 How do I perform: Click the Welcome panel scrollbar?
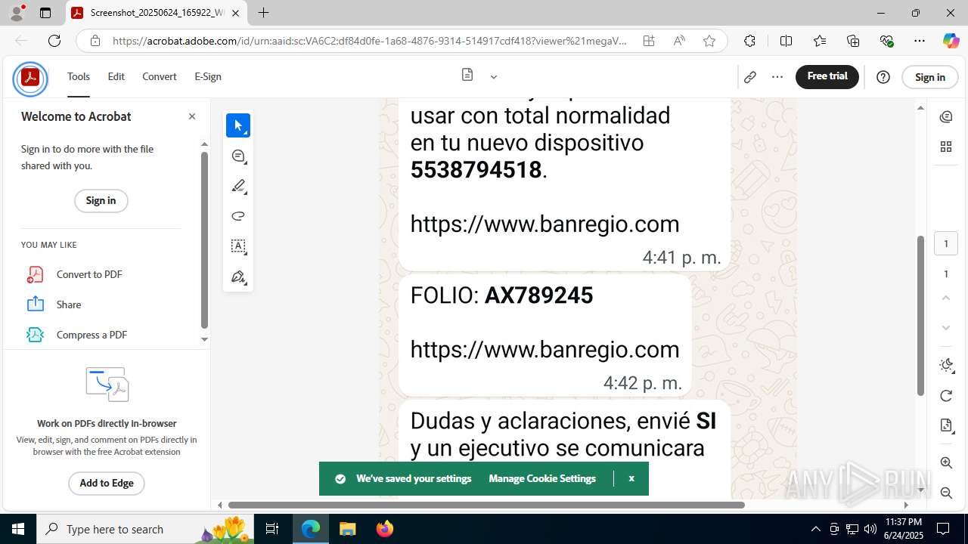[x=204, y=240]
